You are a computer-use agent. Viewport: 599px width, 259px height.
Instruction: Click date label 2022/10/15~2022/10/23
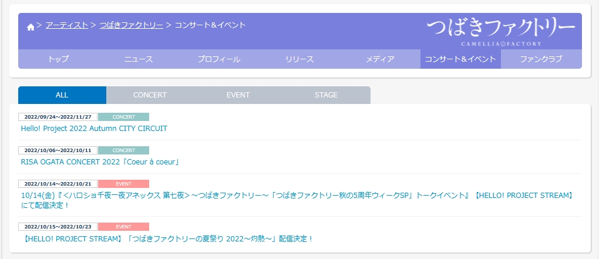point(58,227)
